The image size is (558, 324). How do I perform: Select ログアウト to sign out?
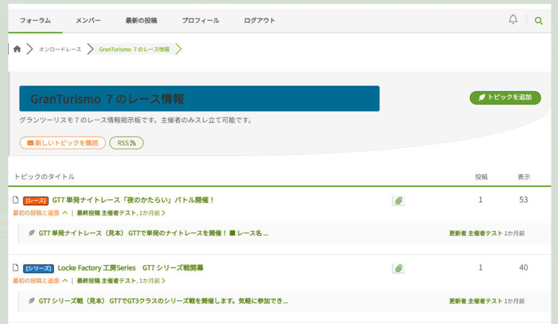[x=259, y=21]
